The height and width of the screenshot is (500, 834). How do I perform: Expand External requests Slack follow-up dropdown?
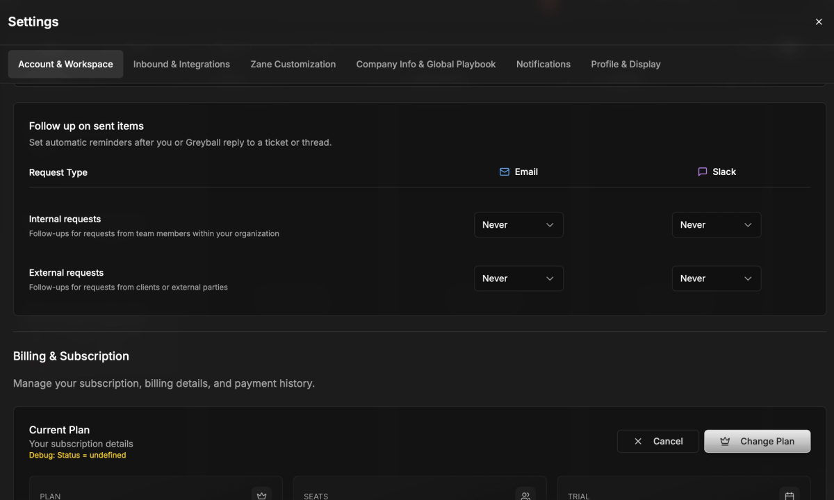click(717, 278)
